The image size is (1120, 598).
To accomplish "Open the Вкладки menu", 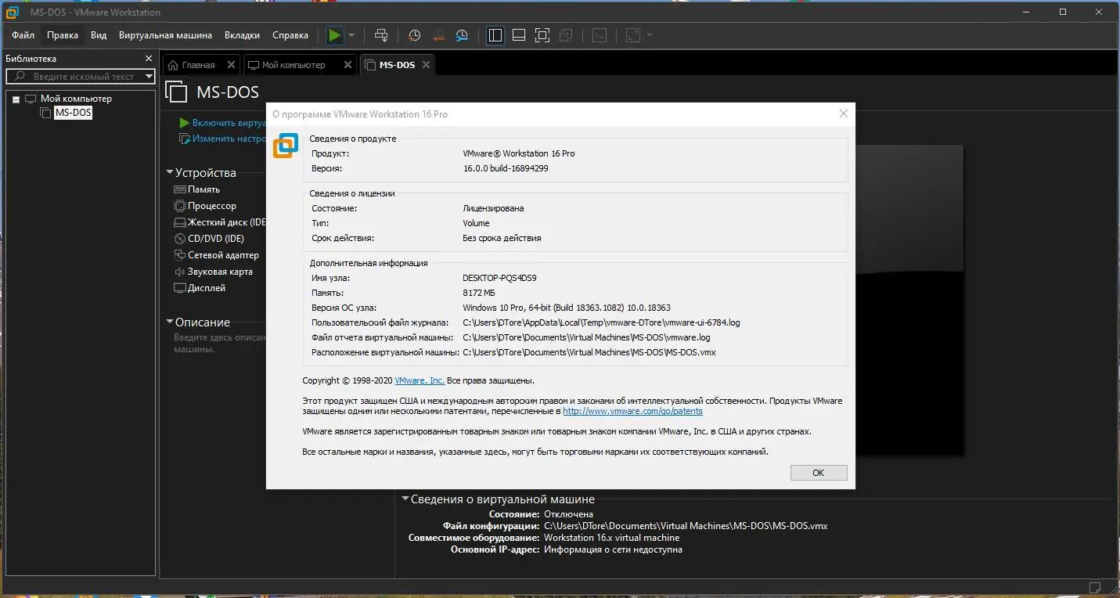I will click(x=242, y=35).
